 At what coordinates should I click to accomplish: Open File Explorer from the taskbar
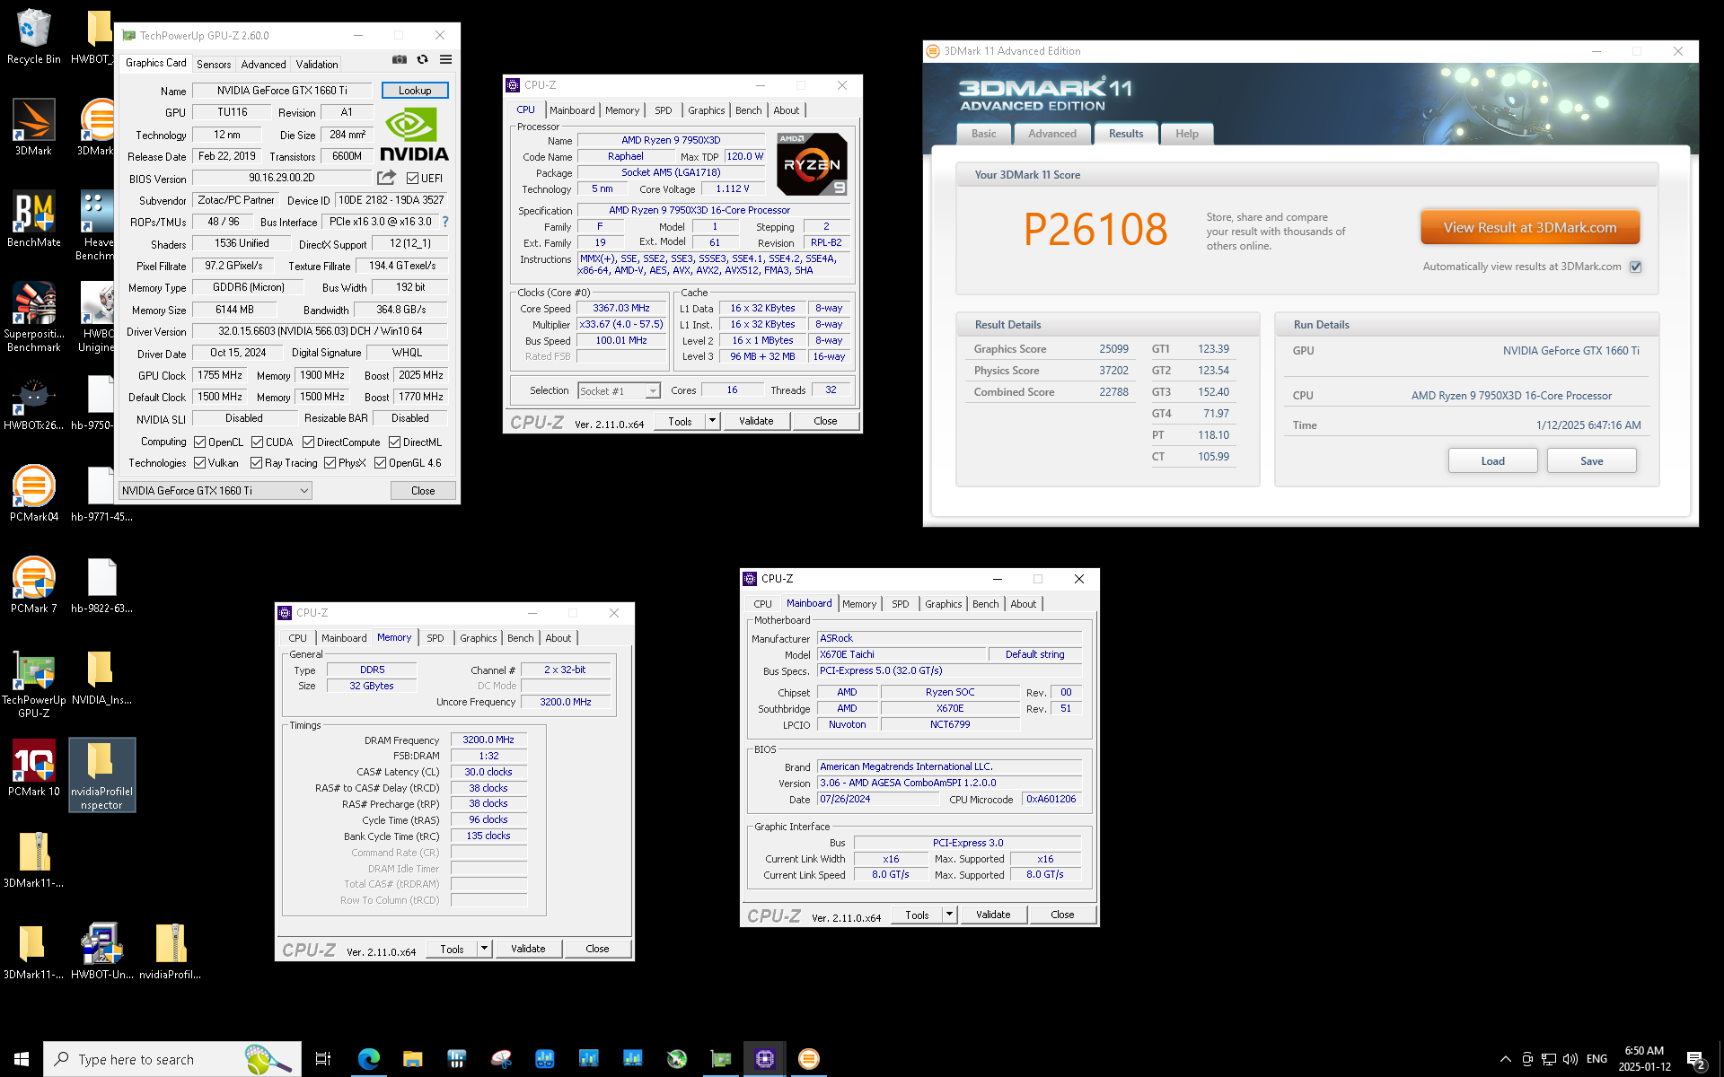tap(412, 1059)
